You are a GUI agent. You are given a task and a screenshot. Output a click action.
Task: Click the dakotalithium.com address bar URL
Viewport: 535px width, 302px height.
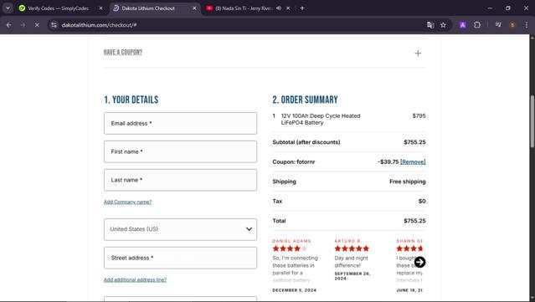[100, 25]
